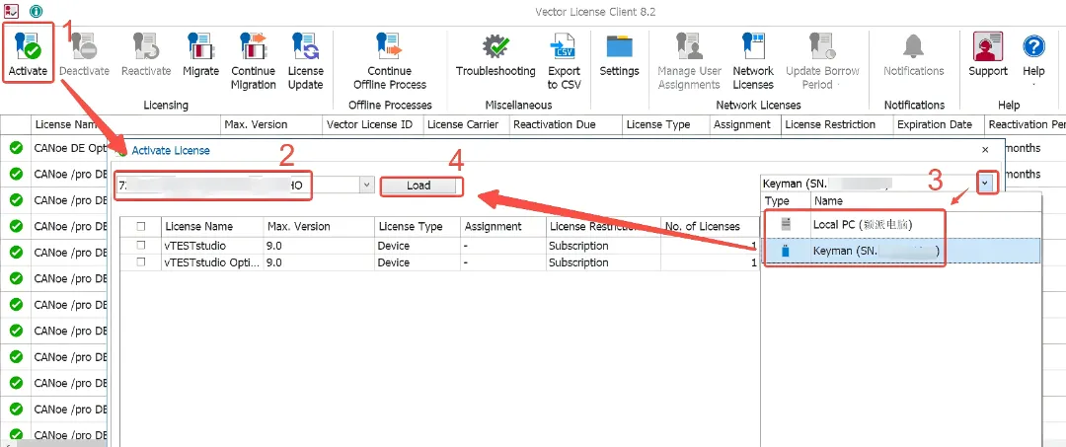The image size is (1066, 447).
Task: Click Continue Migration icon
Action: 254,46
